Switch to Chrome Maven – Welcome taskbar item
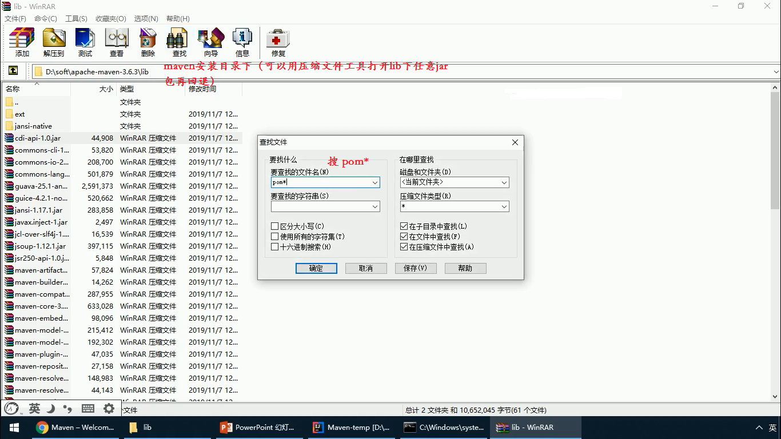Image resolution: width=781 pixels, height=439 pixels. click(75, 427)
